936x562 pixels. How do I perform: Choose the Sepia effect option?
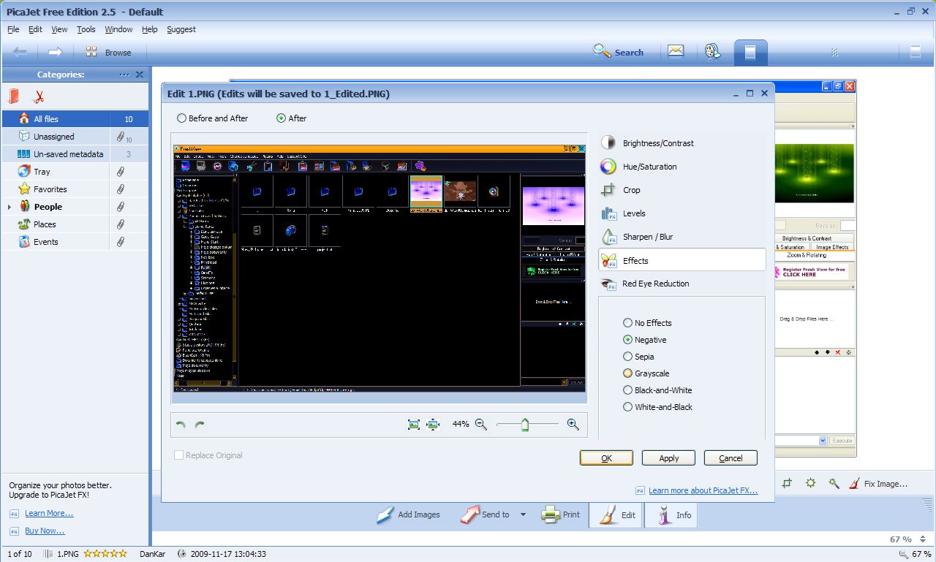pyautogui.click(x=638, y=357)
